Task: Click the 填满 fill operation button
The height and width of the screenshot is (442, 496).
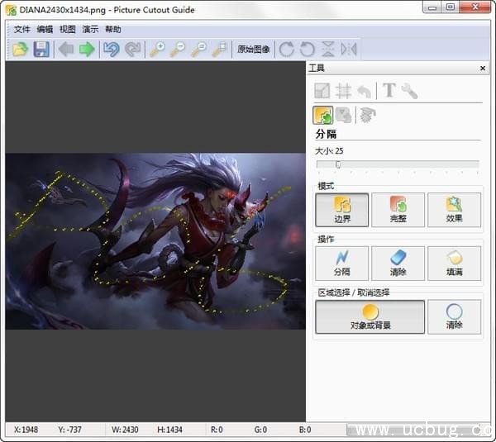Action: 454,263
